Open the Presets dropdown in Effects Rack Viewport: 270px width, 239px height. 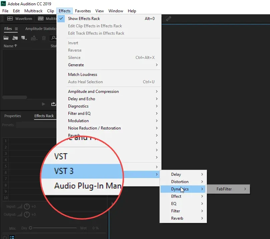coord(36,125)
